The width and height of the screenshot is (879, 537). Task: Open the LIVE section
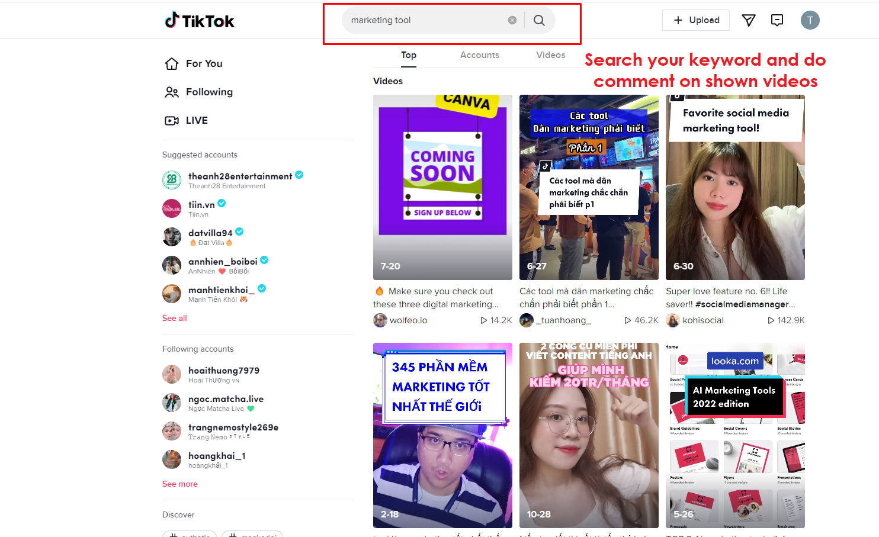click(197, 120)
